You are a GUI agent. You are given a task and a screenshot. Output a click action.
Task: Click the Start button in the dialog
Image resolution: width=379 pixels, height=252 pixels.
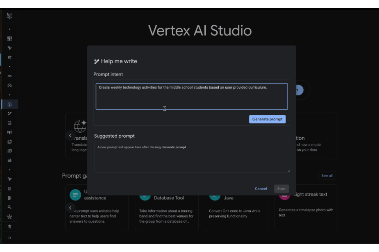pyautogui.click(x=281, y=189)
